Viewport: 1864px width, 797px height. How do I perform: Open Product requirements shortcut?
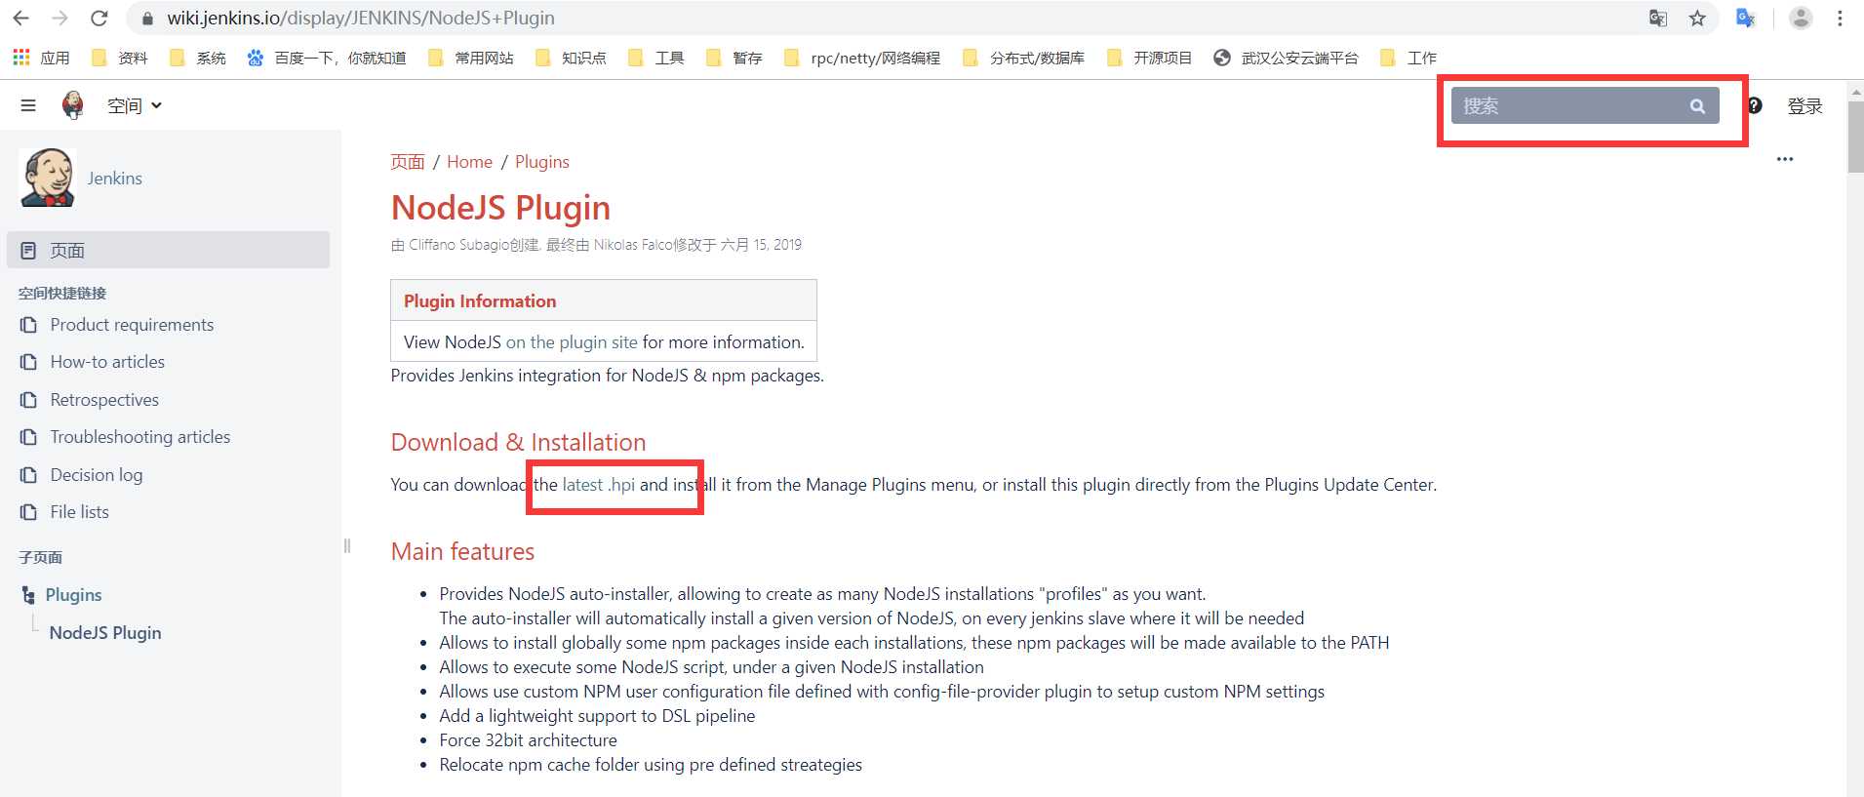(132, 325)
